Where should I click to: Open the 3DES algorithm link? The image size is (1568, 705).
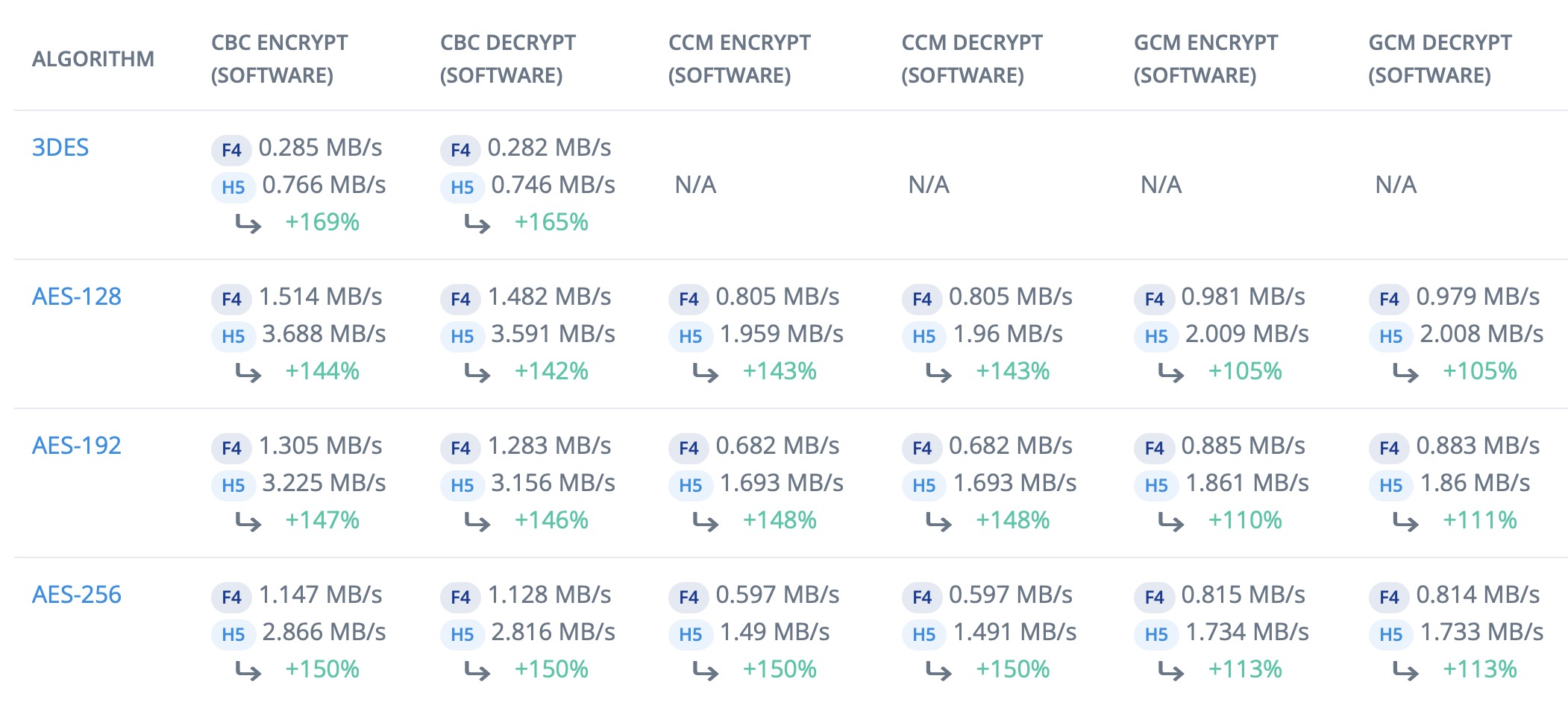click(60, 148)
